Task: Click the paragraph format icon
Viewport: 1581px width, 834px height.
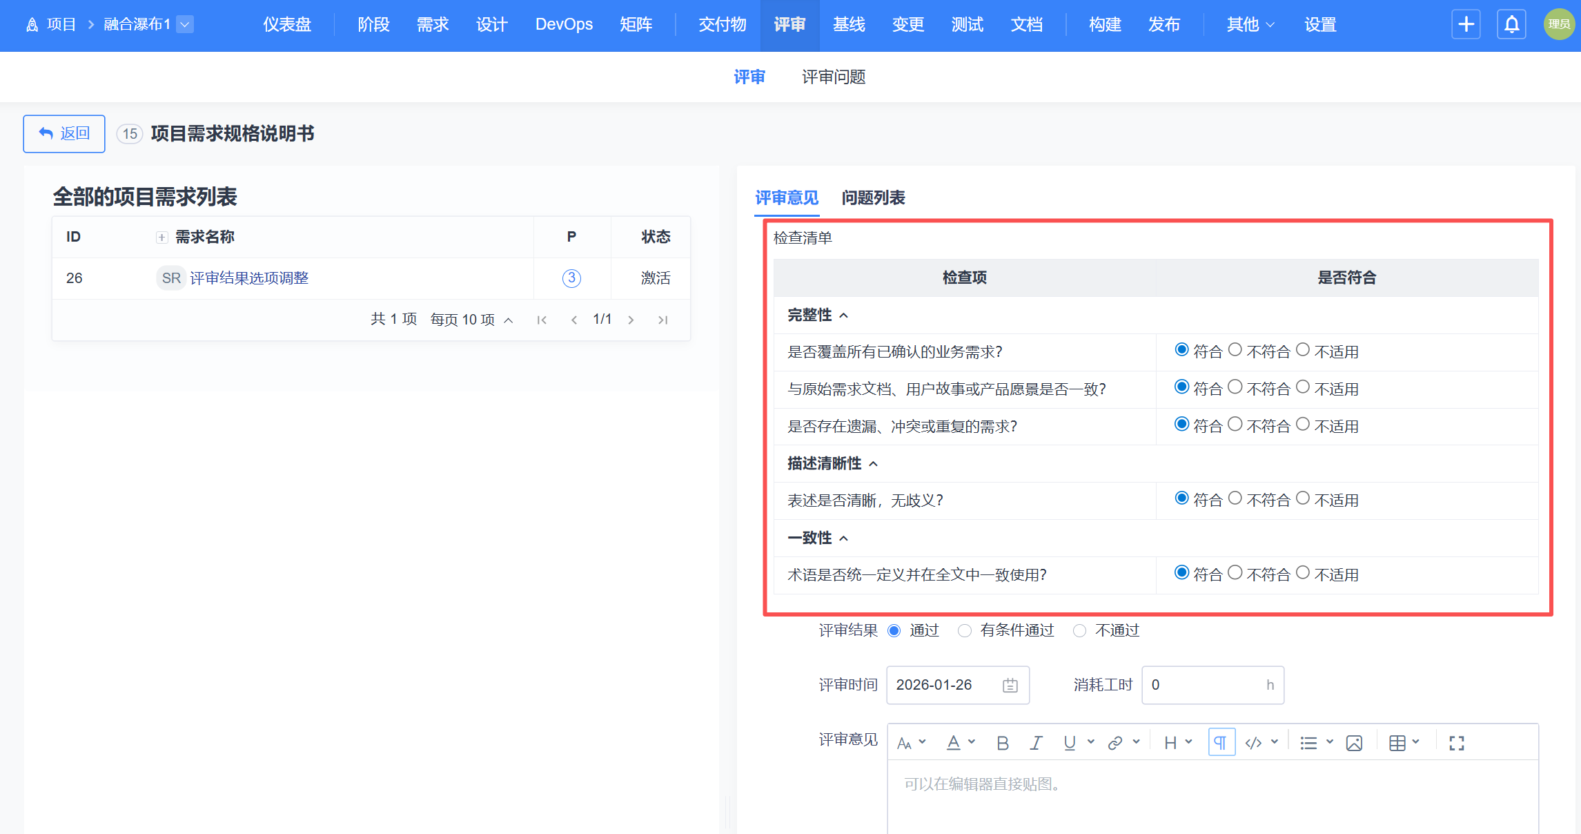Action: pyautogui.click(x=1221, y=743)
